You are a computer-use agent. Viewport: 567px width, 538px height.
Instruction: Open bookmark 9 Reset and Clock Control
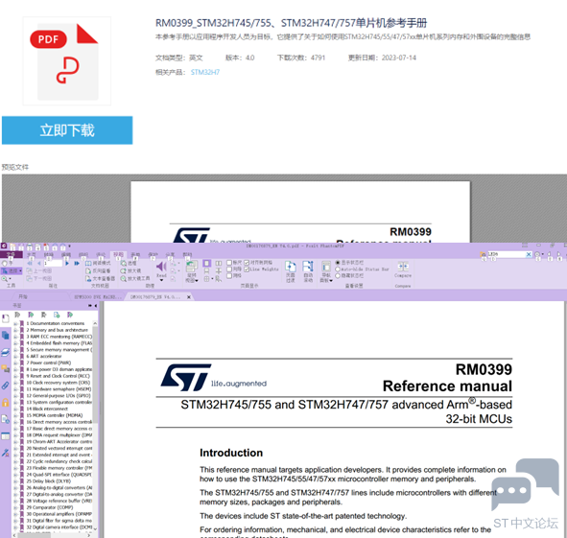pos(58,376)
